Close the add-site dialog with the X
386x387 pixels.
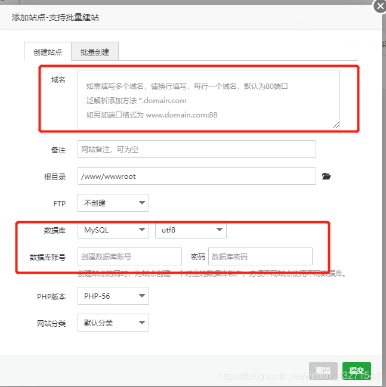[x=380, y=7]
